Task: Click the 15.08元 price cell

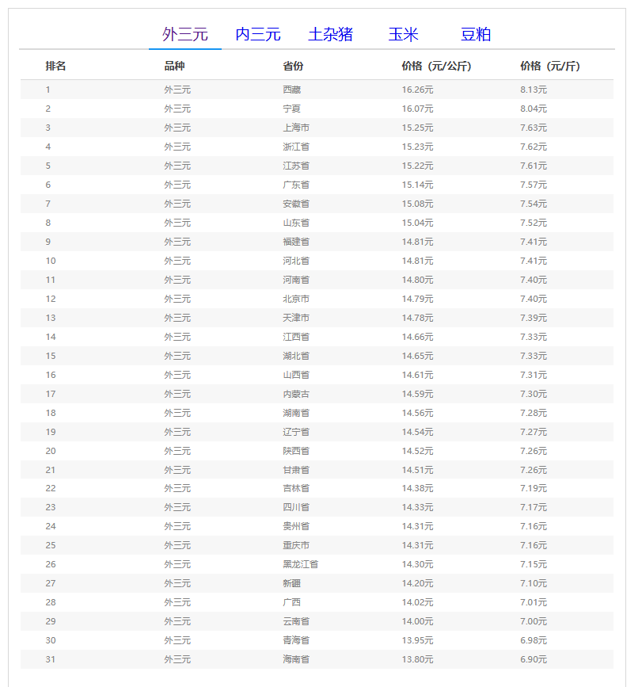Action: (x=417, y=204)
